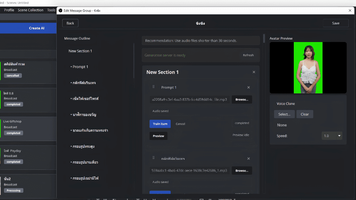Image resolution: width=356 pixels, height=200 pixels.
Task: Click the Generation server is ready text
Action: coord(165,55)
